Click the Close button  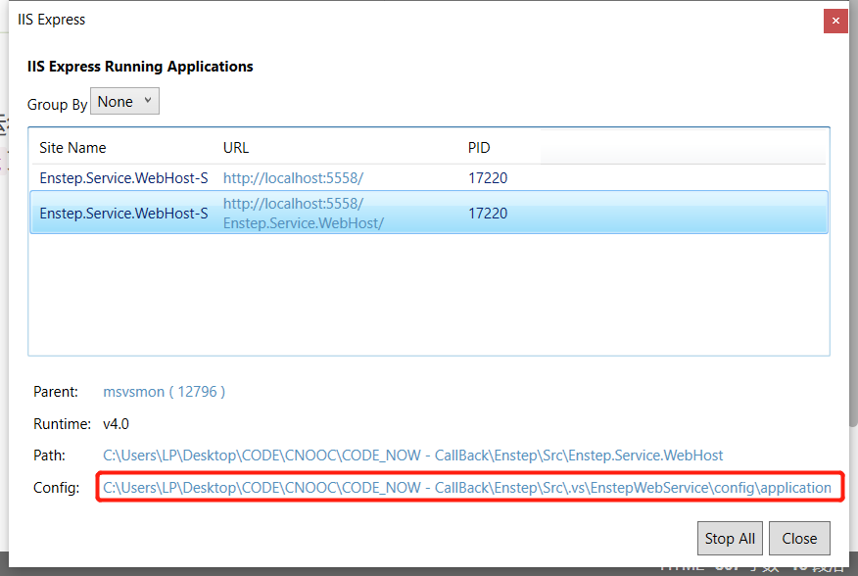tap(799, 538)
